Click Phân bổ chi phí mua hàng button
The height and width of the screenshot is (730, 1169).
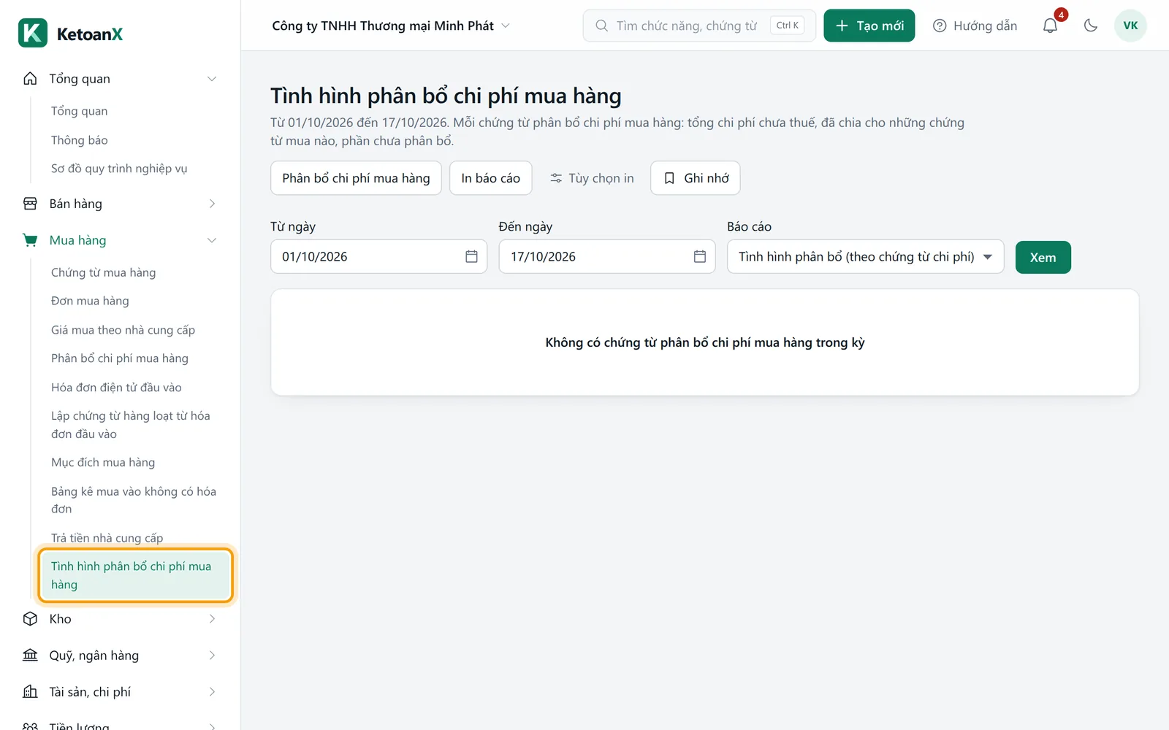pyautogui.click(x=356, y=178)
